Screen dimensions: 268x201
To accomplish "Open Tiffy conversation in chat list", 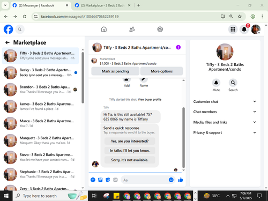I will (x=40, y=56).
